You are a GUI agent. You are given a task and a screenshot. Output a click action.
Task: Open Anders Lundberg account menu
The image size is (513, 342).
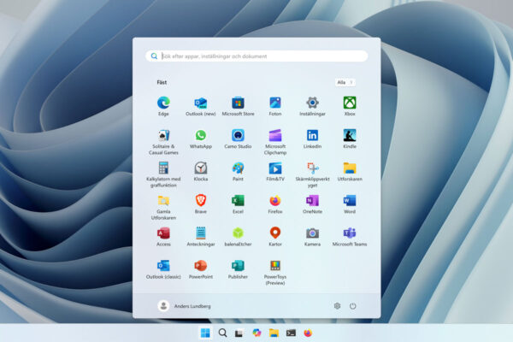(x=184, y=306)
